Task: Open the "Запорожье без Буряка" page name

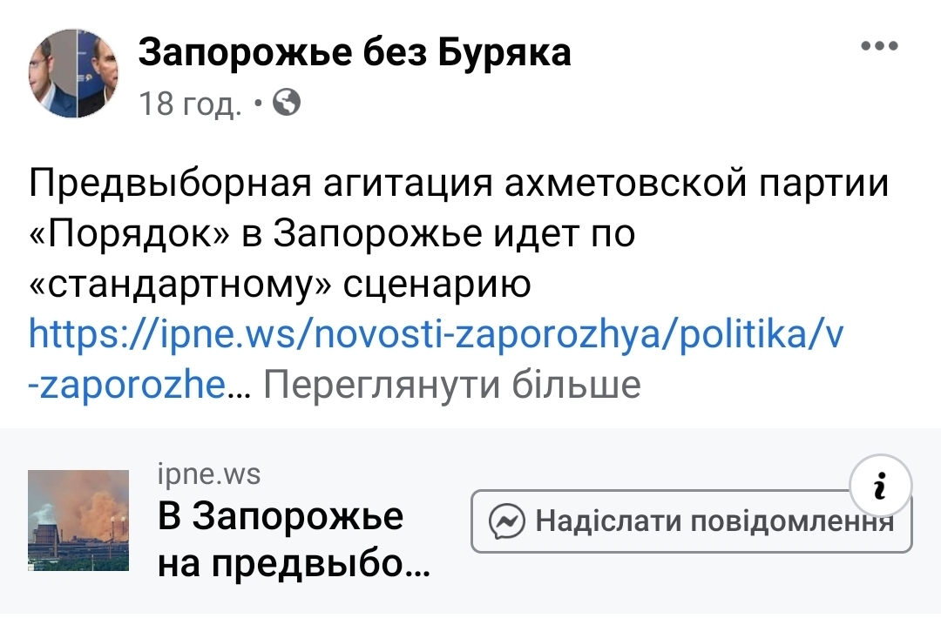Action: coord(355,53)
